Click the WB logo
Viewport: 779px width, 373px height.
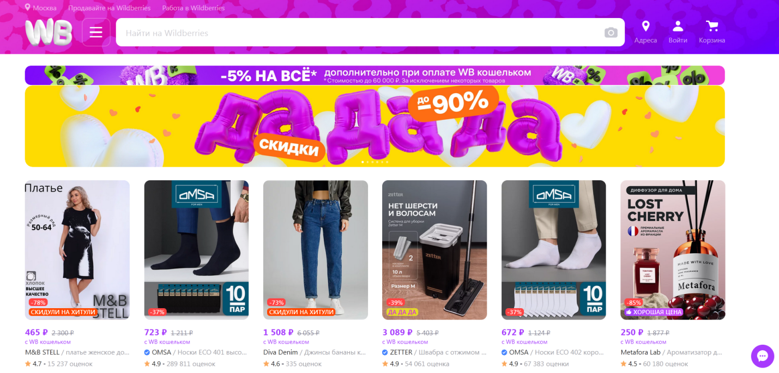pos(49,32)
